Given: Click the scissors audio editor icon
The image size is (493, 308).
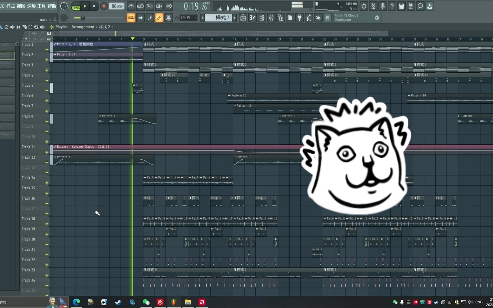Looking at the screenshot, I should click(373, 6).
